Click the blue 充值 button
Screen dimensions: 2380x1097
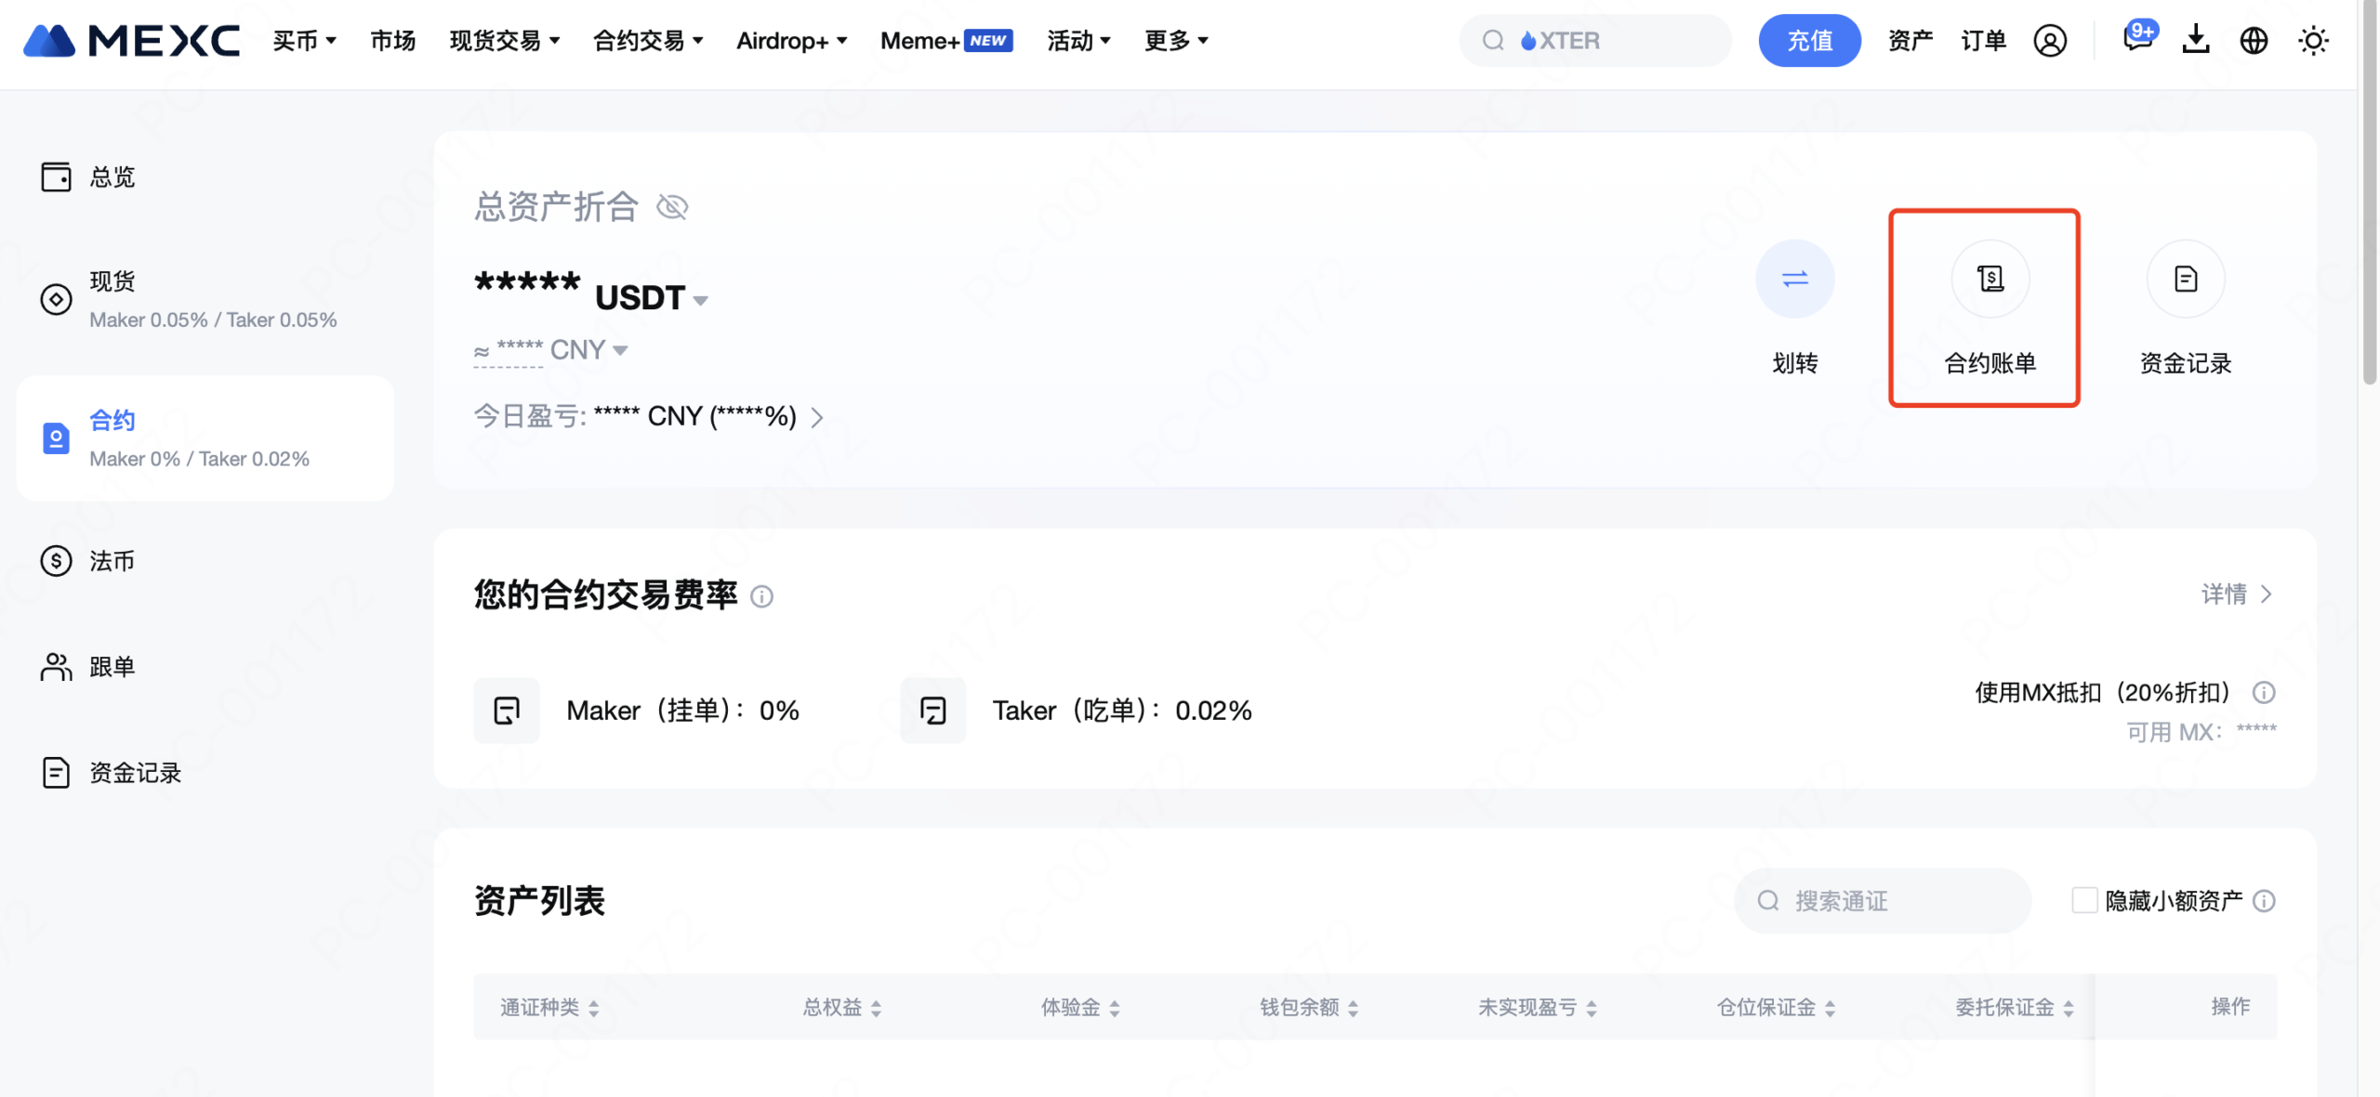pyautogui.click(x=1809, y=41)
